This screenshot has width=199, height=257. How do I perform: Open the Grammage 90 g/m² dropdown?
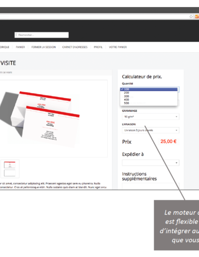click(x=151, y=117)
